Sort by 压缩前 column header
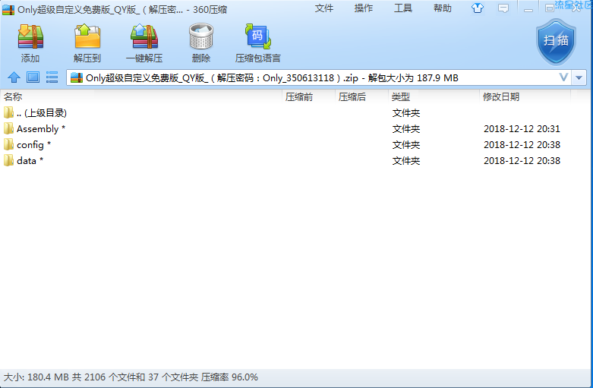The image size is (593, 388). point(309,97)
